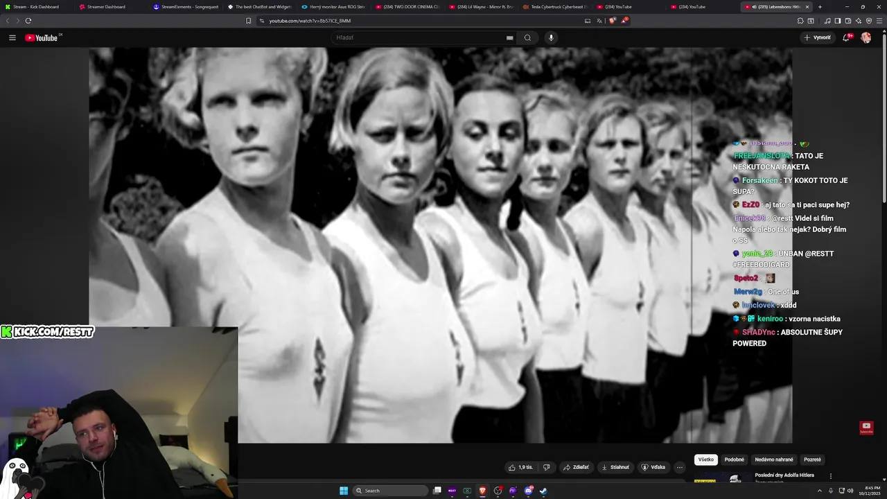Switch to The best ChatBot and Widgets tab
Screen dimensions: 887x499
tap(260, 7)
